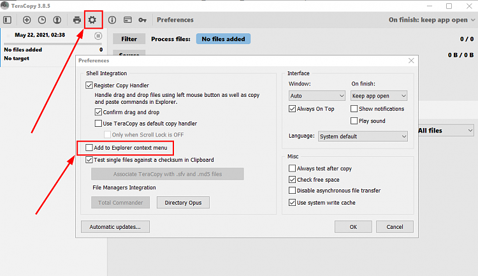Image resolution: width=478 pixels, height=276 pixels.
Task: Click the key license icon
Action: click(142, 20)
